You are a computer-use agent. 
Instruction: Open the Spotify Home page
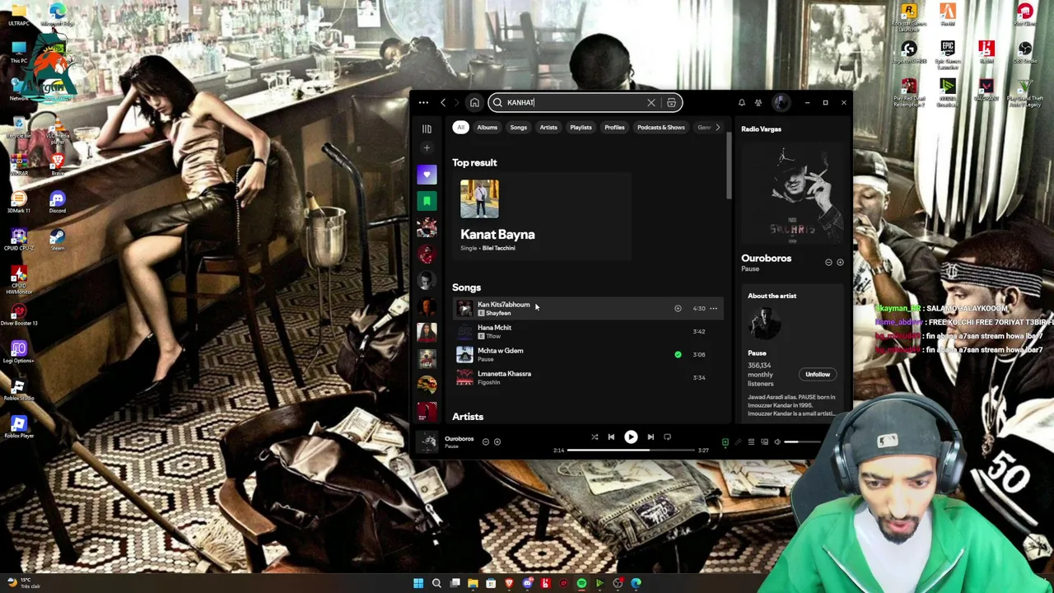[x=474, y=103]
